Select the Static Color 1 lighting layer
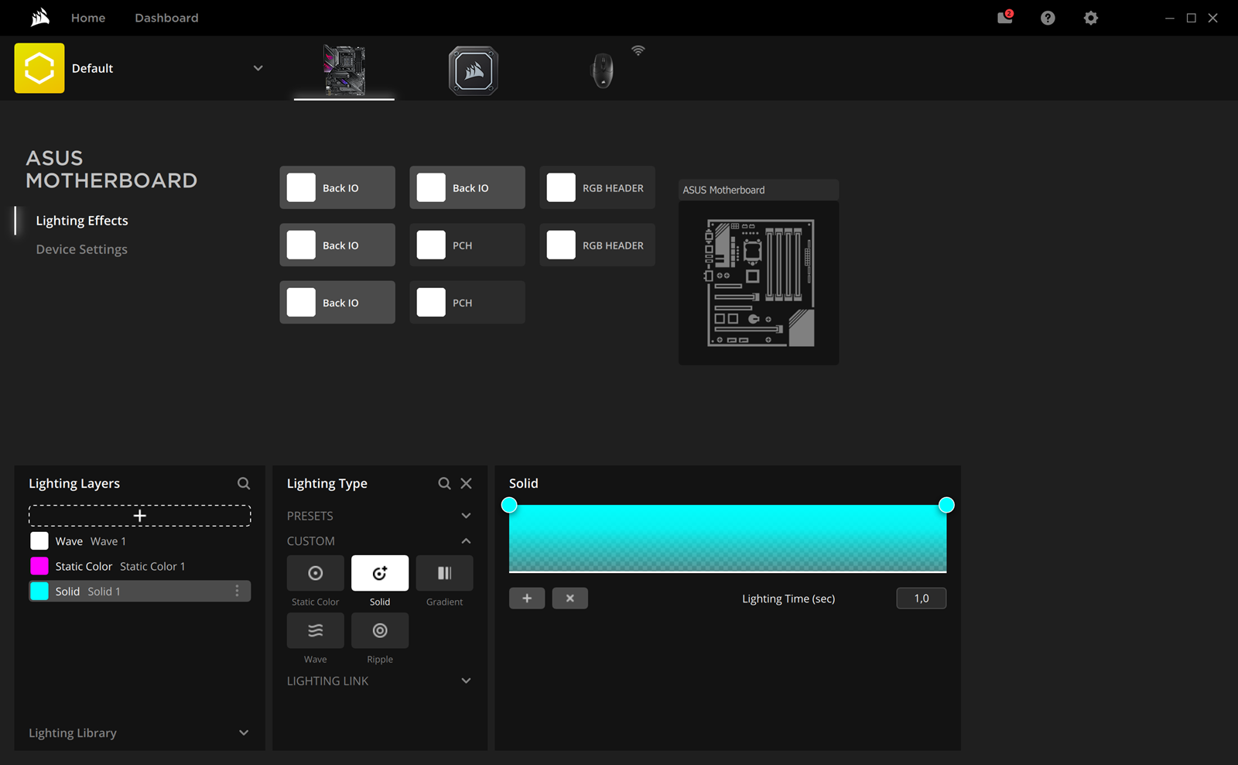 (x=140, y=566)
